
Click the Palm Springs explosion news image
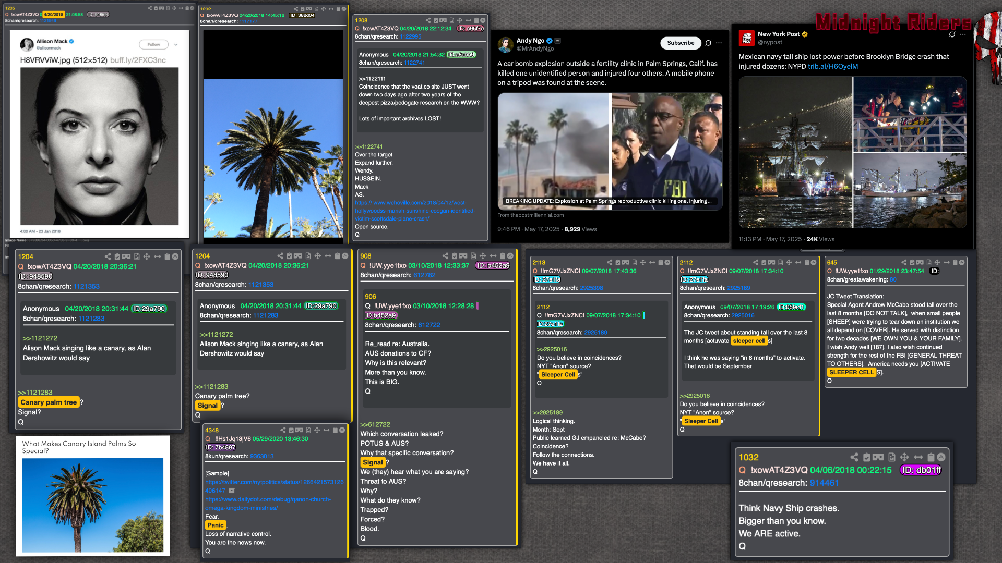click(610, 152)
